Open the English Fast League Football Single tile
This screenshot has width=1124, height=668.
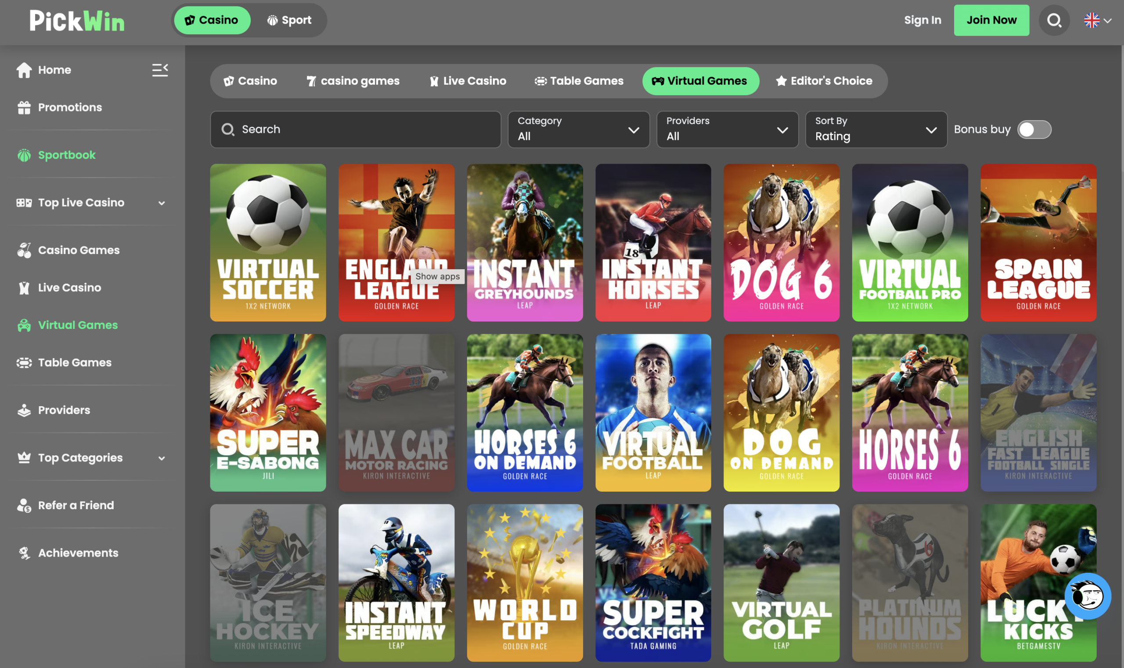pos(1038,413)
